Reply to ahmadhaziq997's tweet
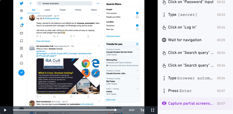The height and width of the screenshot is (114, 233). (x=38, y=36)
